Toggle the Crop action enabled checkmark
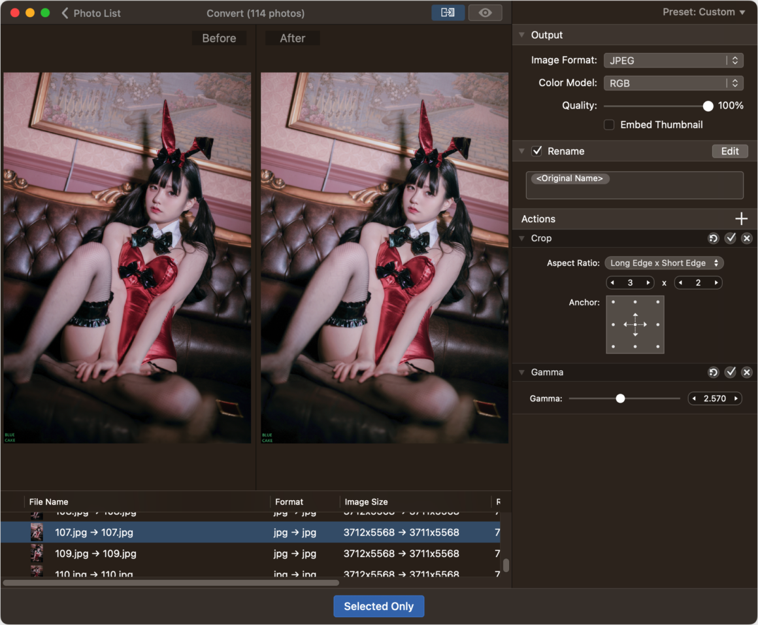Screen dimensions: 758x625 pyautogui.click(x=730, y=238)
